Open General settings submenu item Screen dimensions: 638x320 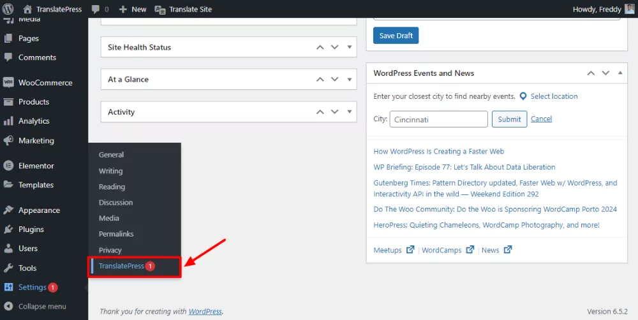[x=111, y=154]
